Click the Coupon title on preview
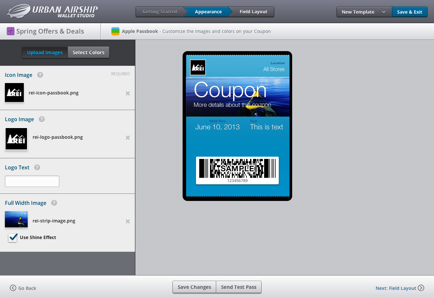 [230, 90]
